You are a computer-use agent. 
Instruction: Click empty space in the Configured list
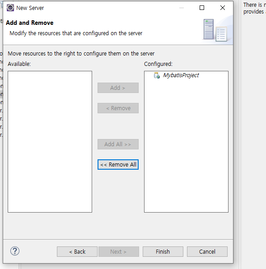pyautogui.click(x=186, y=146)
